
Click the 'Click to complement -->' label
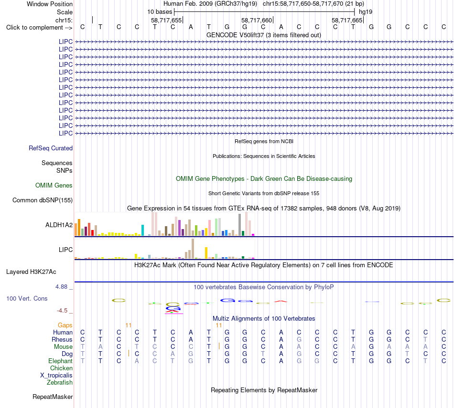(x=39, y=28)
